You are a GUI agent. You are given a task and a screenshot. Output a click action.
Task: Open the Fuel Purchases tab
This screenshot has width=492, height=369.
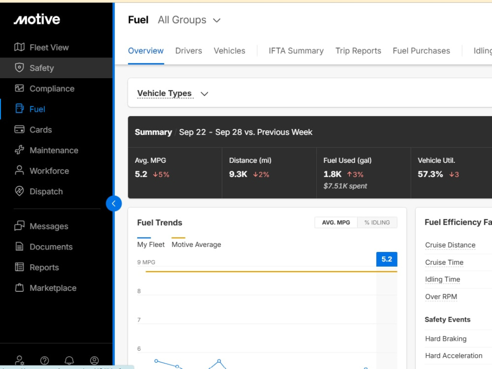tap(422, 51)
